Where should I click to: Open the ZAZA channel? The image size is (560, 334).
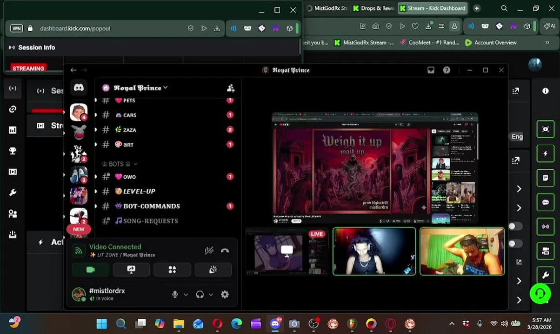coord(168,130)
